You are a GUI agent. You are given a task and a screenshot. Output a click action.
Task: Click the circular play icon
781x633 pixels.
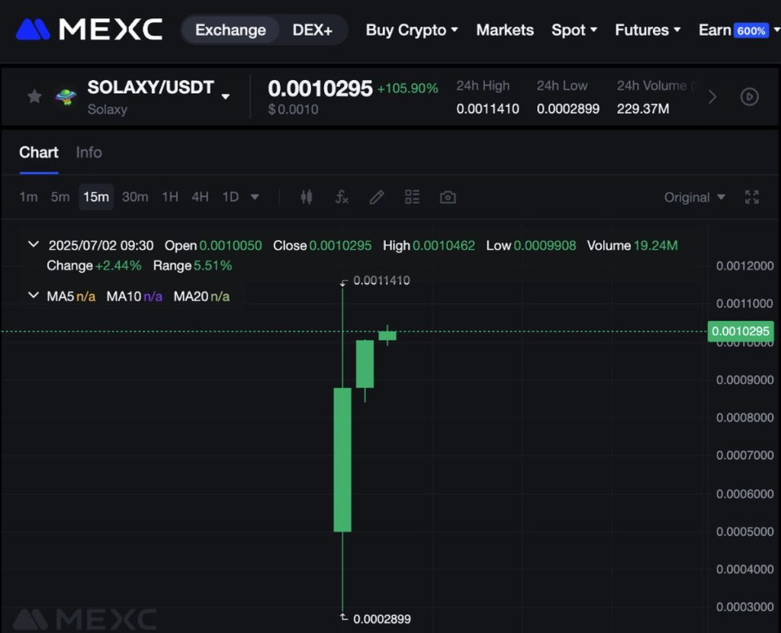click(x=750, y=97)
